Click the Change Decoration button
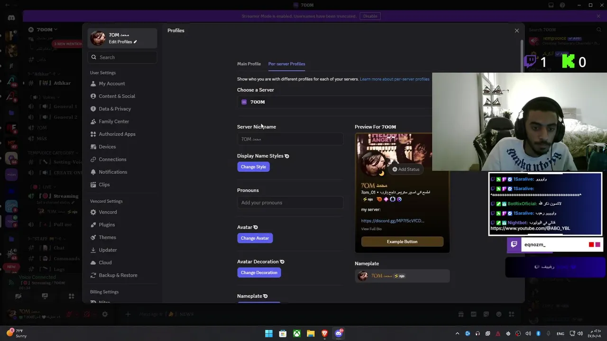This screenshot has width=607, height=341. coord(259,273)
